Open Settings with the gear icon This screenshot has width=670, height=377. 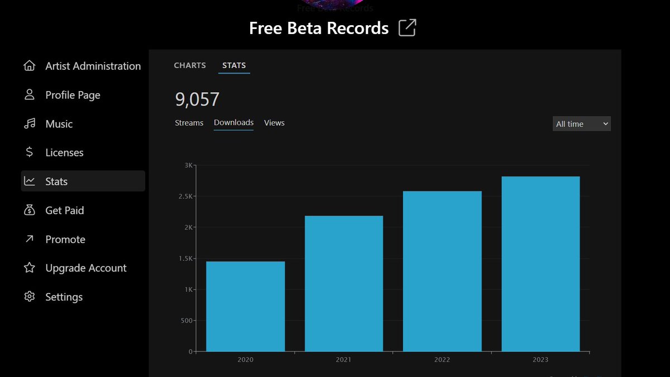(29, 297)
